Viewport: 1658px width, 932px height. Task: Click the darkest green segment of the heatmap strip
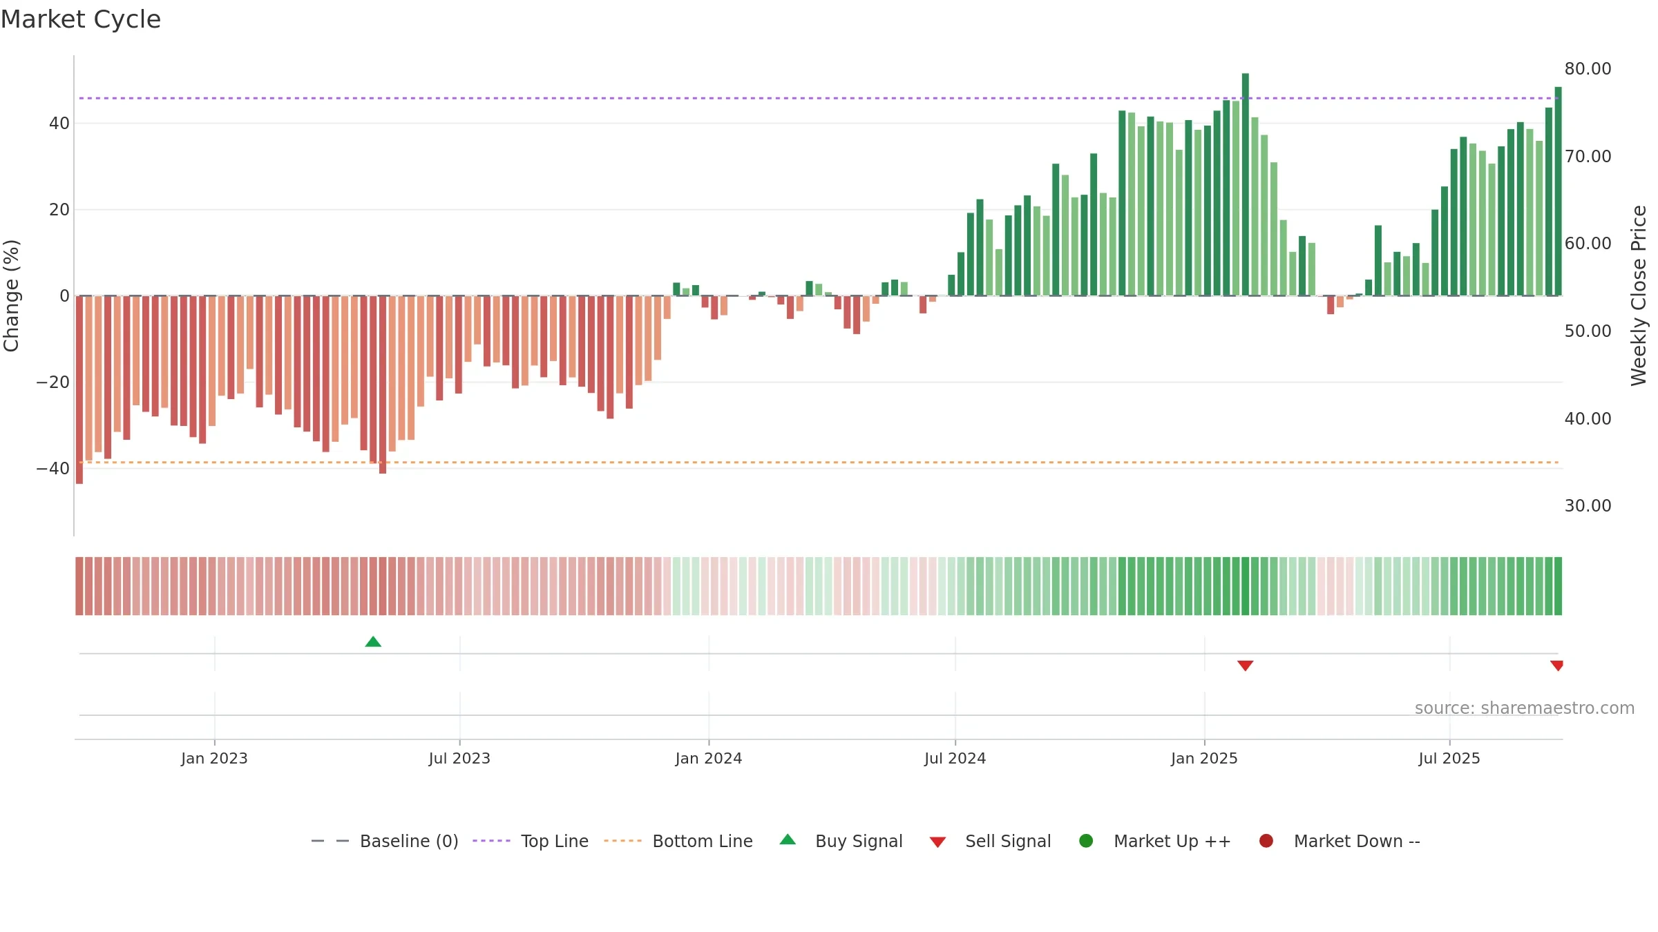pyautogui.click(x=1245, y=586)
